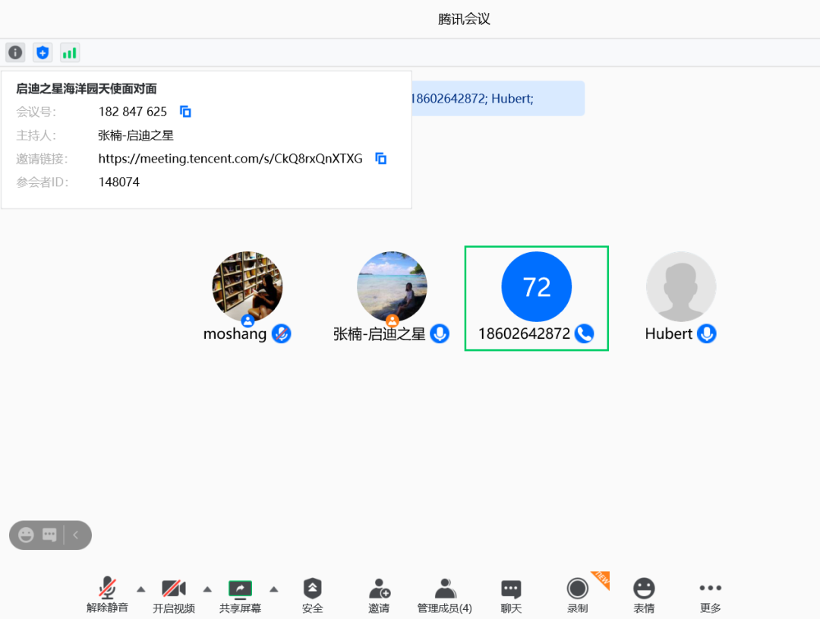
Task: Click the name label moshang
Action: [x=235, y=334]
